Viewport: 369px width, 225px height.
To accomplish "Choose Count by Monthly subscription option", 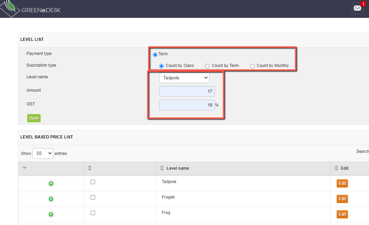I will coord(252,66).
